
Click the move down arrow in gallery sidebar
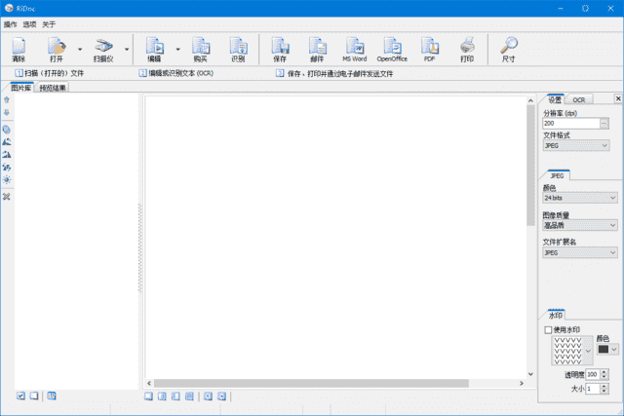(7, 113)
